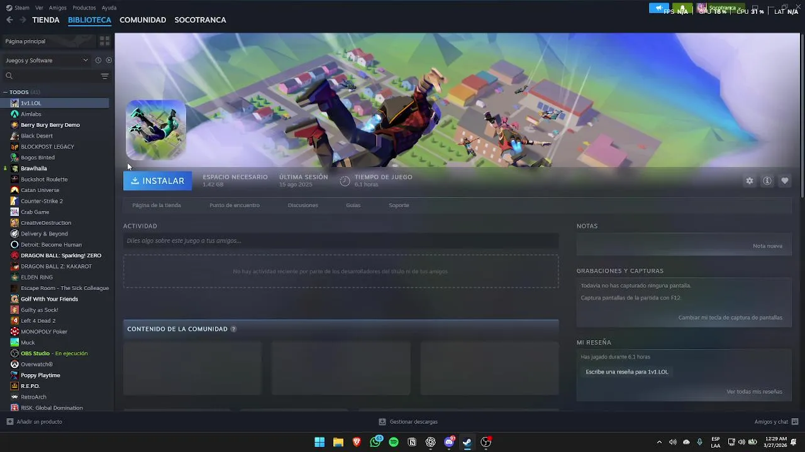The image size is (805, 452).
Task: Switch to TIENDA section
Action: [46, 20]
